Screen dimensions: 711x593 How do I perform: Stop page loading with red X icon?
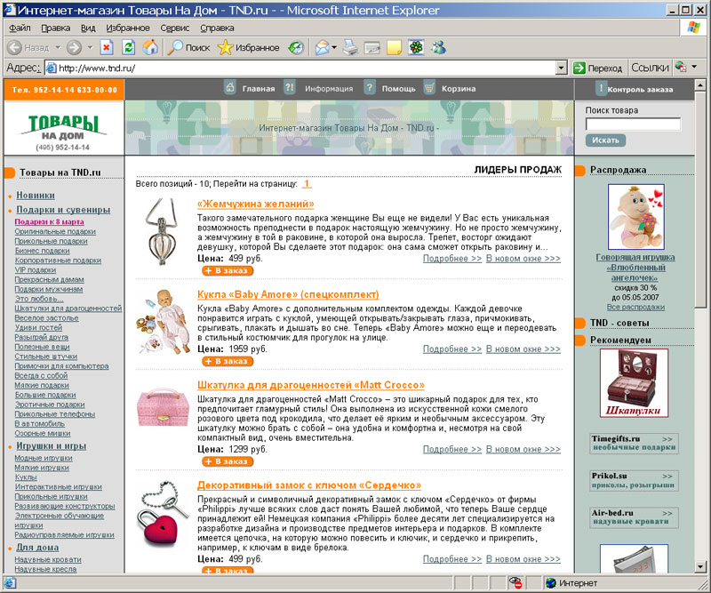coord(107,47)
